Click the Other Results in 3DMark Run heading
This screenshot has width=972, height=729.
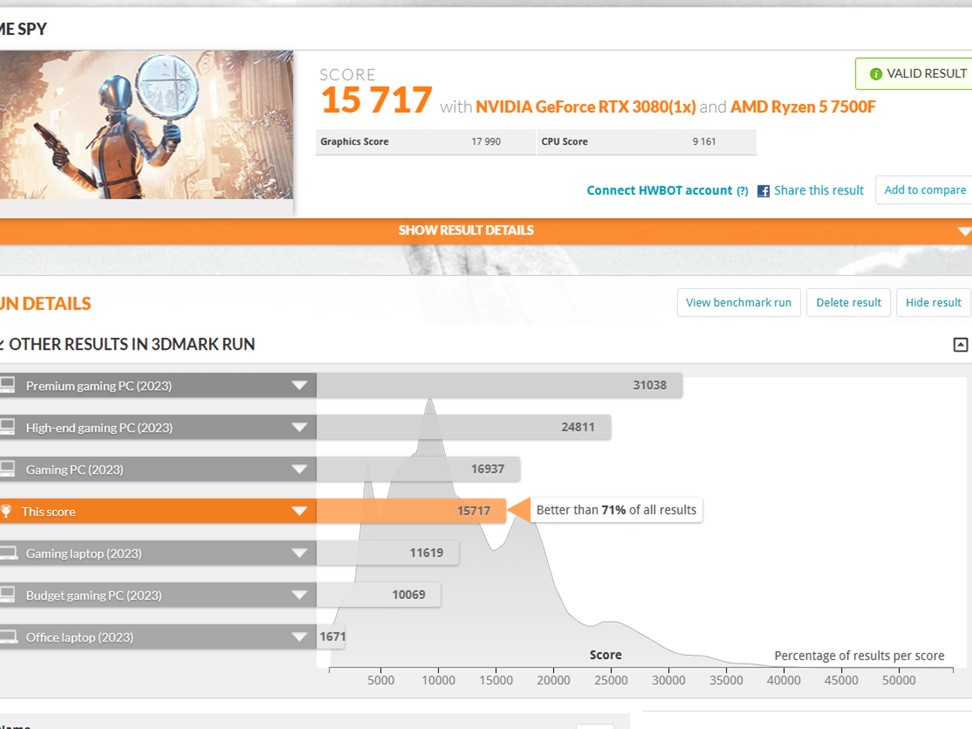(x=132, y=345)
